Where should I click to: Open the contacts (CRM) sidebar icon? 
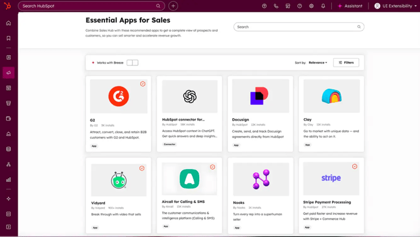(x=8, y=58)
